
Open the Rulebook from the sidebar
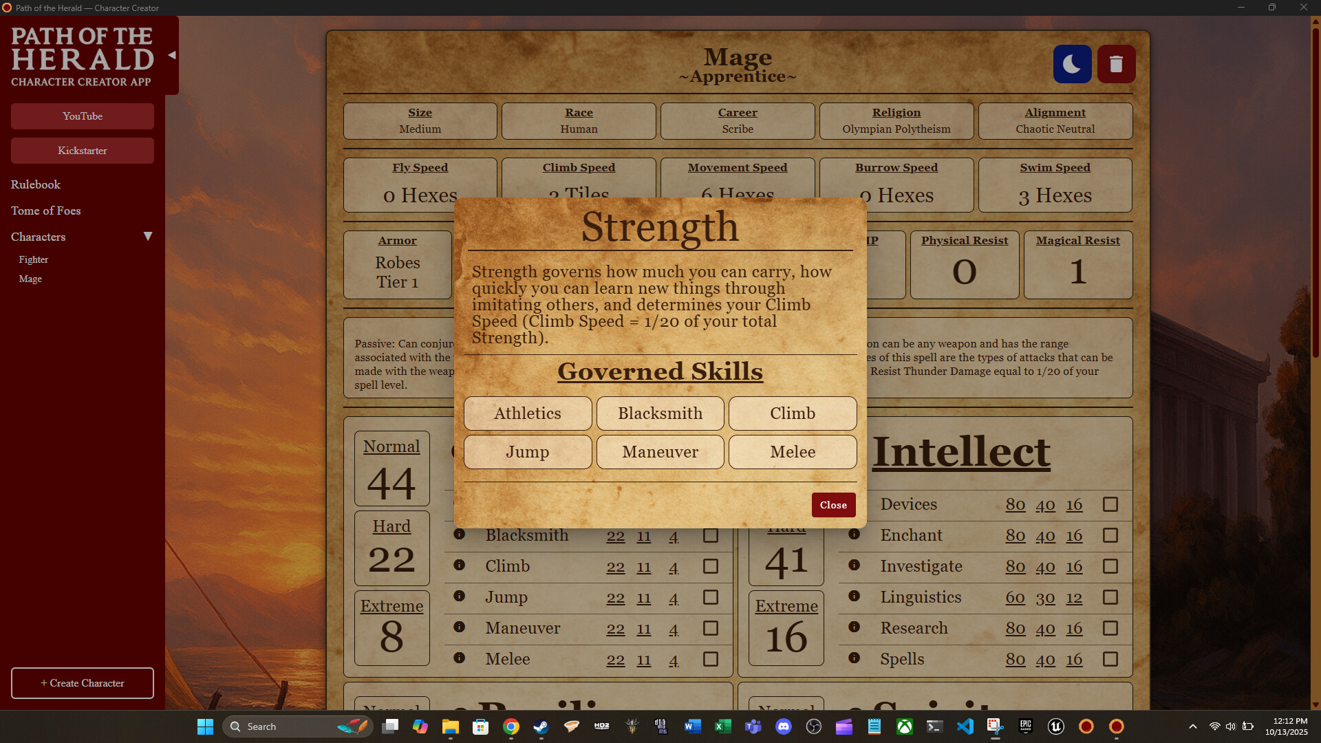pos(35,184)
